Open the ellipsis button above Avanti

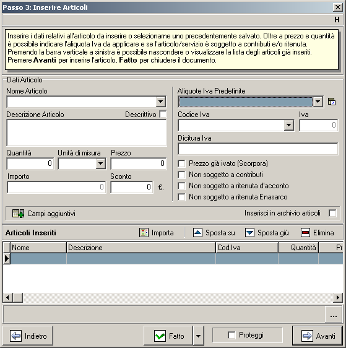[334, 315]
